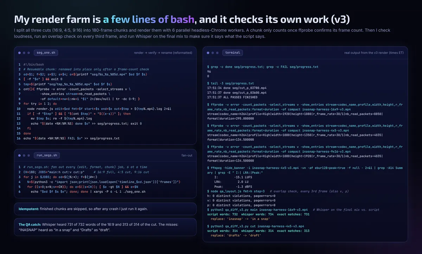This screenshot has width=422, height=254.
Task: Click the "$ grep -c done seg/progress.txt" command
Action: (263, 66)
